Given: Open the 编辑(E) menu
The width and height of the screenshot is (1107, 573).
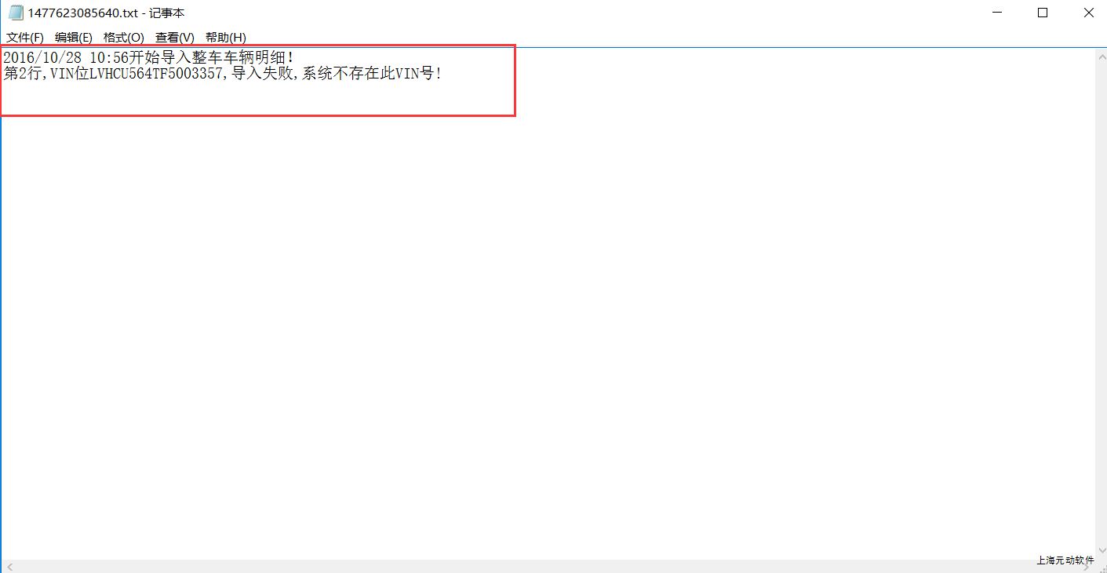Looking at the screenshot, I should [x=74, y=38].
